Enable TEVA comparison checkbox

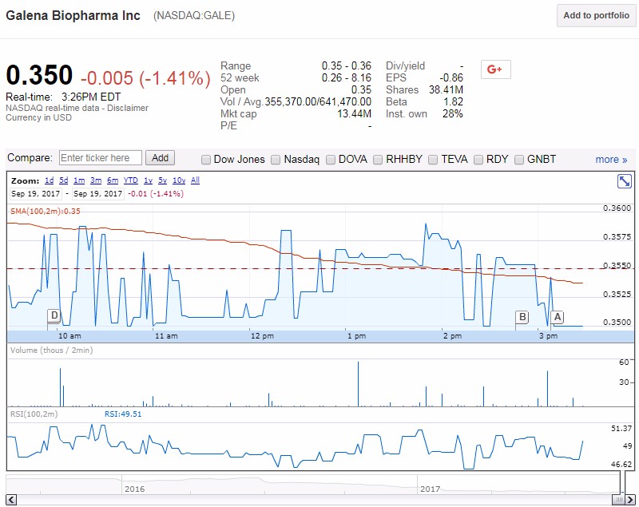433,160
